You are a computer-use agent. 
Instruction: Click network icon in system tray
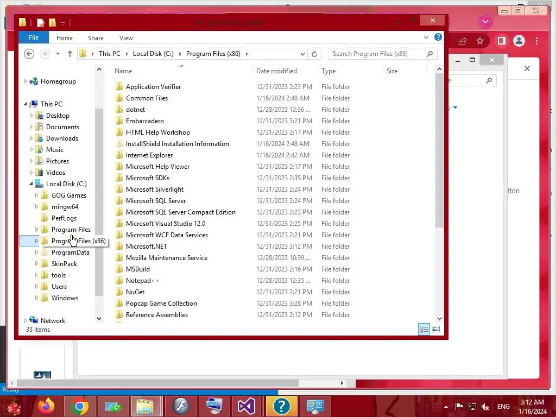[x=472, y=406]
